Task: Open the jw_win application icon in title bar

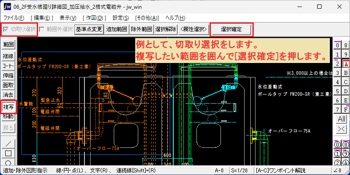Action: click(x=7, y=7)
